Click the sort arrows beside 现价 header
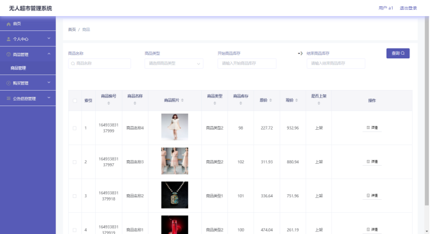The height and width of the screenshot is (234, 430). tap(296, 101)
